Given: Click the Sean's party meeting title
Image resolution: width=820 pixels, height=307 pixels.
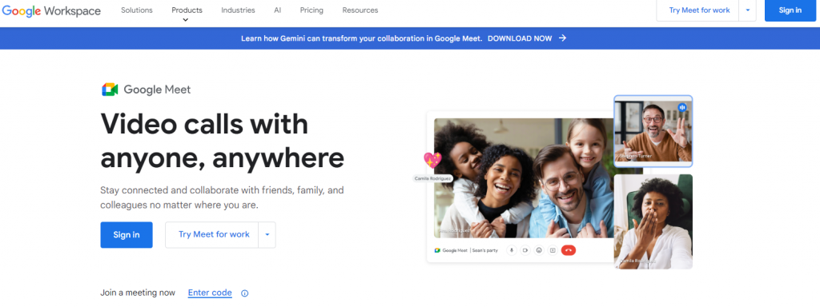Looking at the screenshot, I should [x=484, y=250].
